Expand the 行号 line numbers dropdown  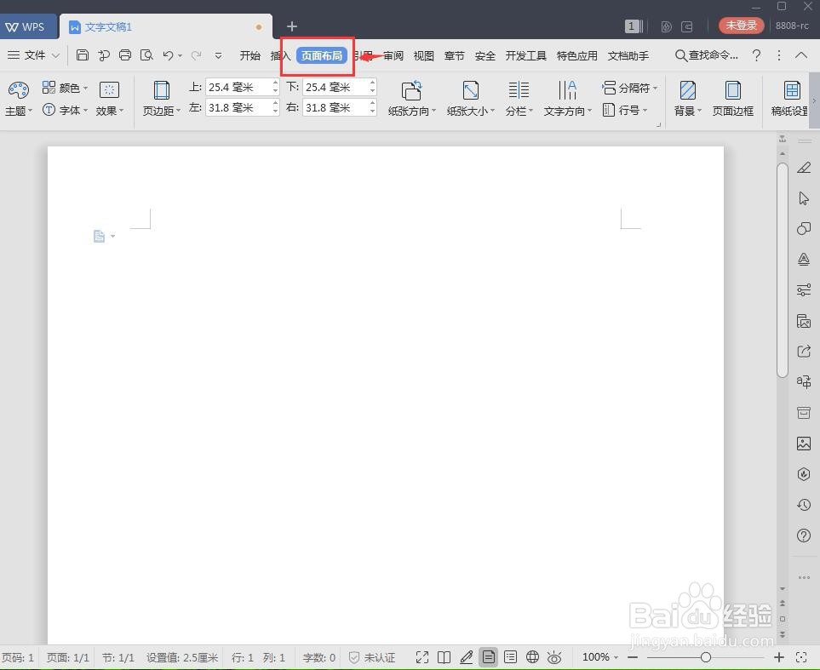(645, 111)
